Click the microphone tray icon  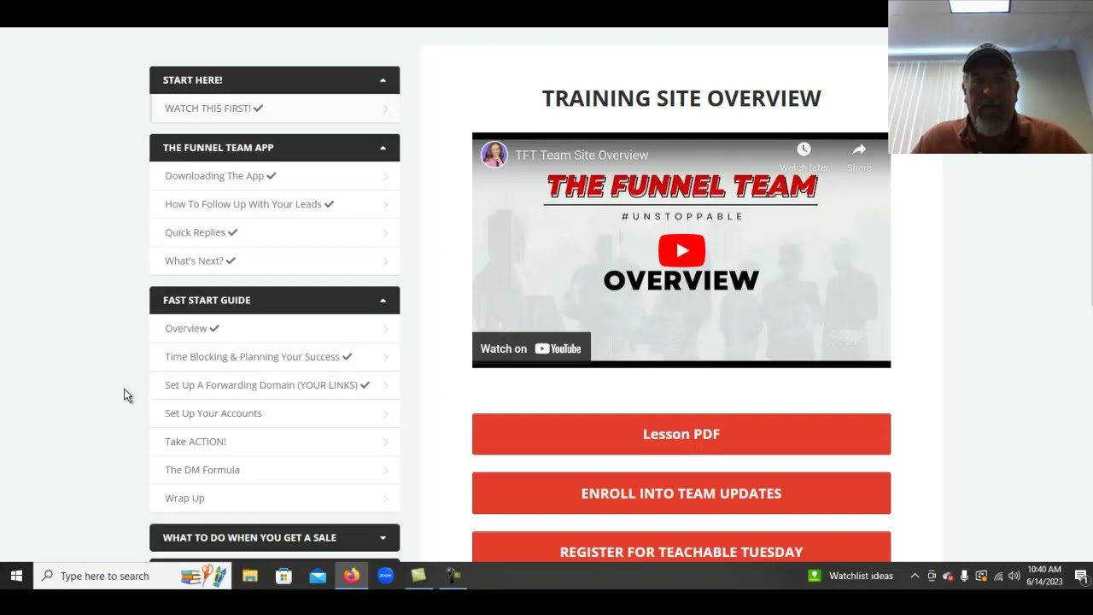(964, 576)
